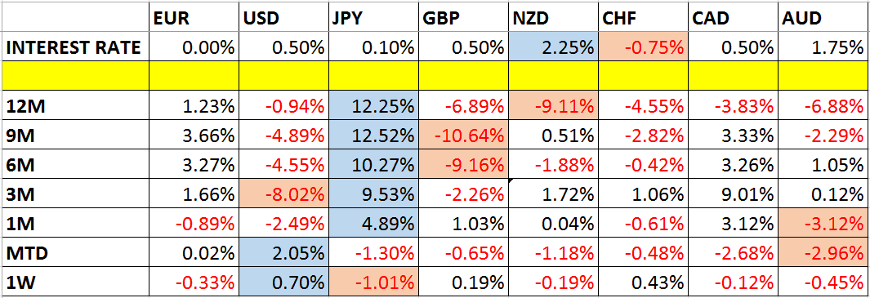Select the AUD column header
This screenshot has height=298, width=870.
click(x=823, y=18)
